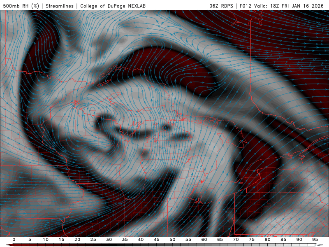The height and width of the screenshot is (247, 329).
Task: Select the "55" value on the RH scale
Action: pos(188,240)
